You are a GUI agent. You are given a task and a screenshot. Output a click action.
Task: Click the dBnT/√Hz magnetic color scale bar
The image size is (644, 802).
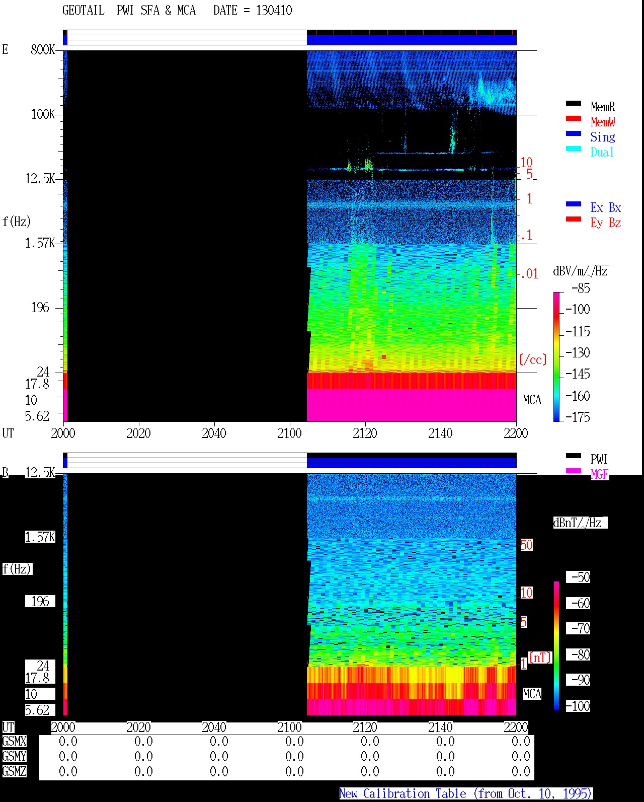click(x=556, y=646)
